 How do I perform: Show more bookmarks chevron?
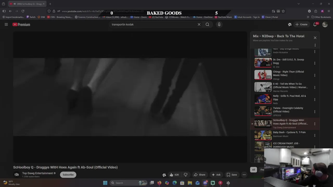pyautogui.click(x=308, y=17)
